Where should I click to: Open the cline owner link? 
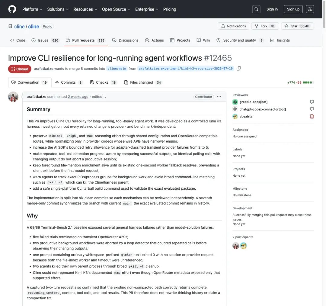(19, 26)
